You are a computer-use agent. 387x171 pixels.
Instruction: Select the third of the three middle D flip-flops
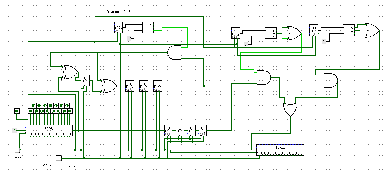[158, 86]
